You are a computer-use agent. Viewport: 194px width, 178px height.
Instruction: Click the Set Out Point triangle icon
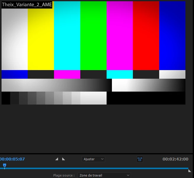(63, 159)
